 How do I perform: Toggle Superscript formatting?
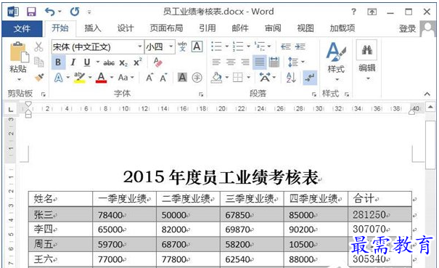(137, 62)
